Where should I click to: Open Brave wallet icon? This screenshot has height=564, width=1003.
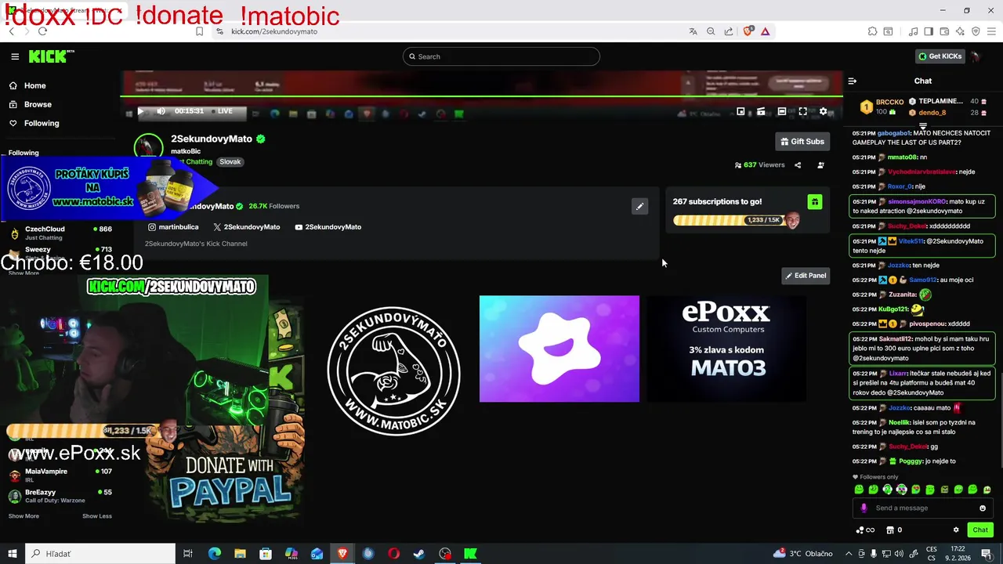pos(944,31)
